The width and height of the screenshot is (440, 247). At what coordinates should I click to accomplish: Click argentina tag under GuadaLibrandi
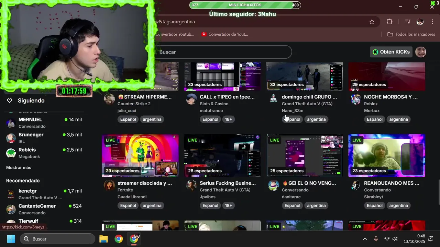coord(152,205)
